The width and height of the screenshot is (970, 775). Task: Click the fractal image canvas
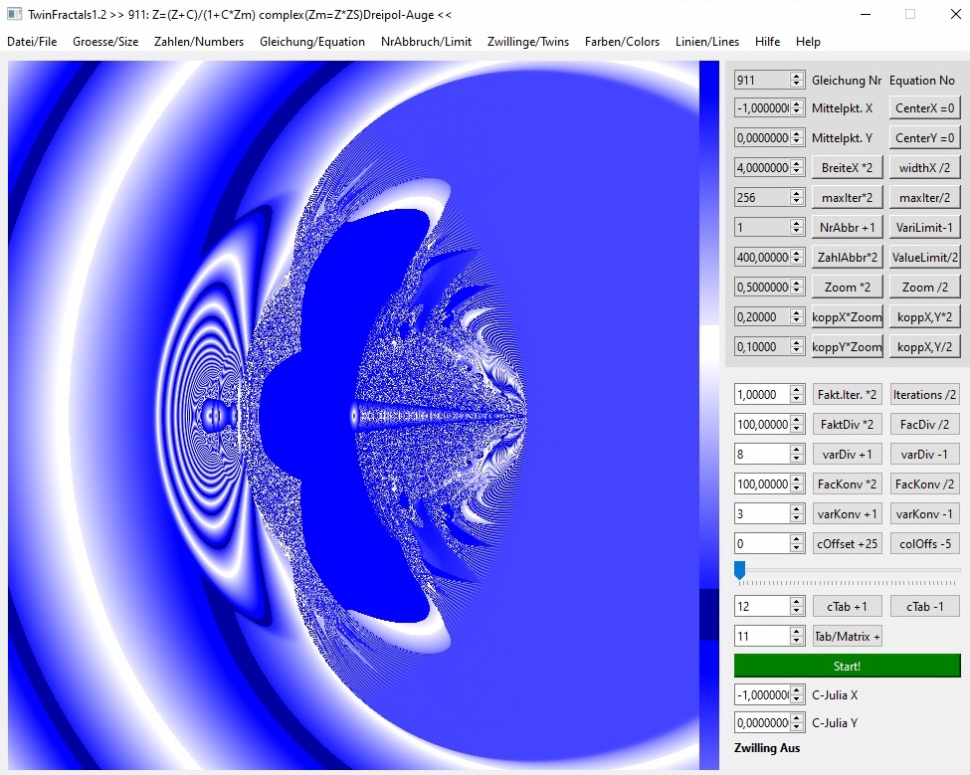click(x=353, y=415)
